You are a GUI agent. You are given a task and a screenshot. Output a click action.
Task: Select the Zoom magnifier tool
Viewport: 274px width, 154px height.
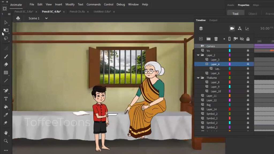tap(6, 141)
